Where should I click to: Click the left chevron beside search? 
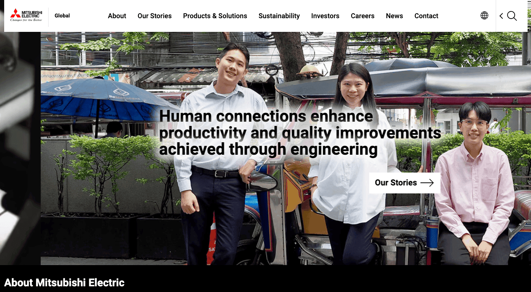click(501, 16)
